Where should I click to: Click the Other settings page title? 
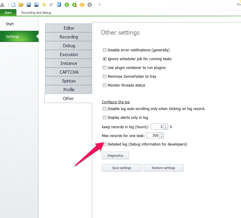coord(120,33)
